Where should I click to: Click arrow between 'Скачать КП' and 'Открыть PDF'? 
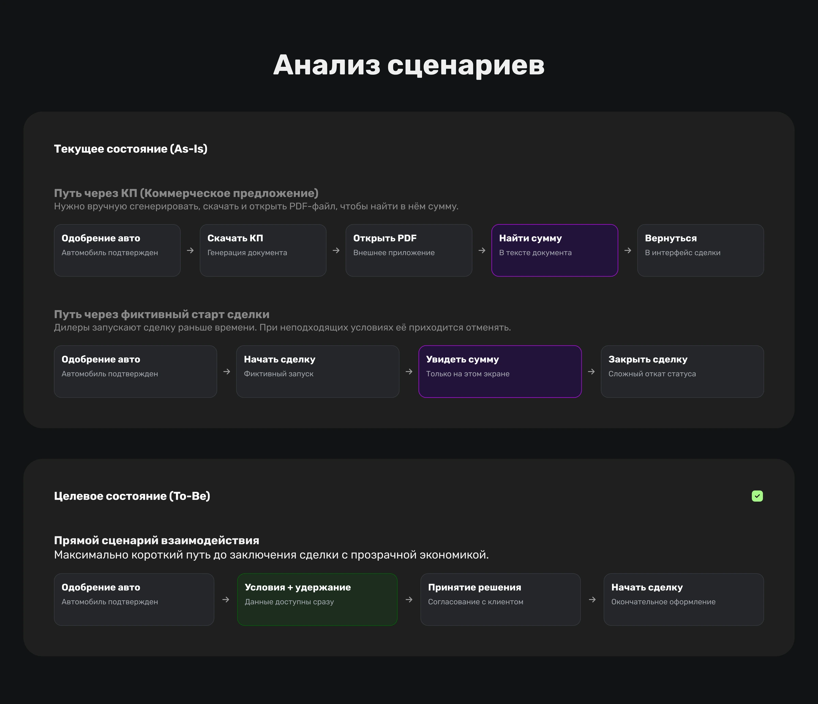pos(336,250)
